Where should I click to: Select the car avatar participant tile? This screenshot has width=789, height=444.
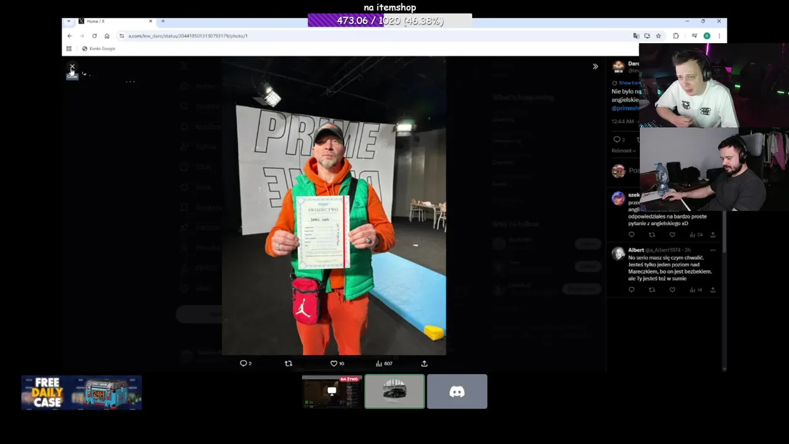click(394, 392)
